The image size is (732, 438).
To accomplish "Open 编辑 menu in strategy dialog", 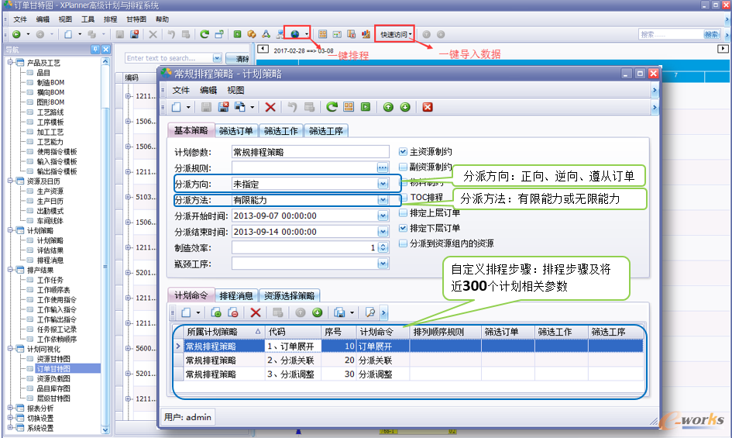I will click(208, 90).
